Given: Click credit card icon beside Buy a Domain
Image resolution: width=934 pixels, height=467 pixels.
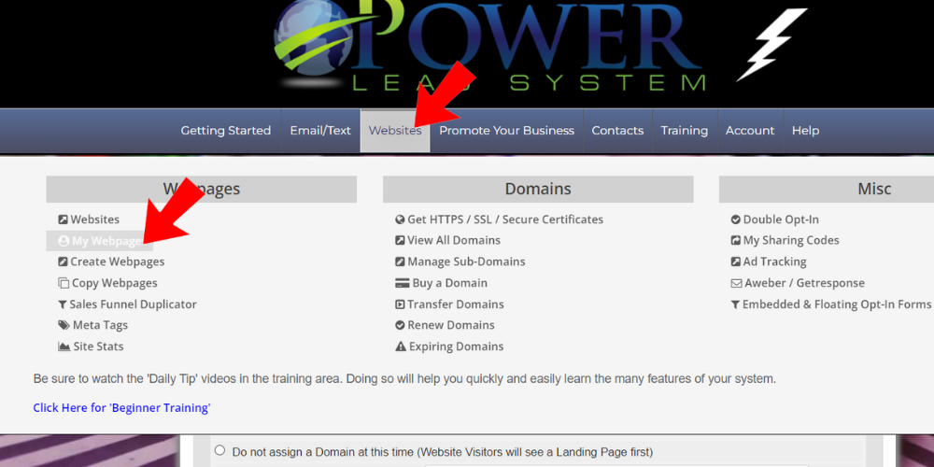Looking at the screenshot, I should (x=402, y=284).
